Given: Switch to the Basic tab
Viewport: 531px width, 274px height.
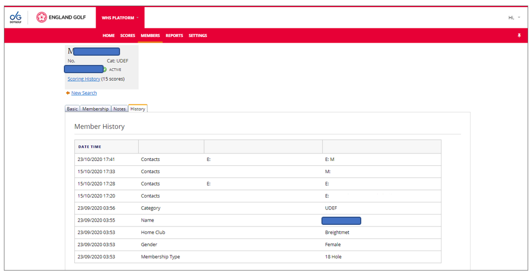Looking at the screenshot, I should [x=72, y=109].
